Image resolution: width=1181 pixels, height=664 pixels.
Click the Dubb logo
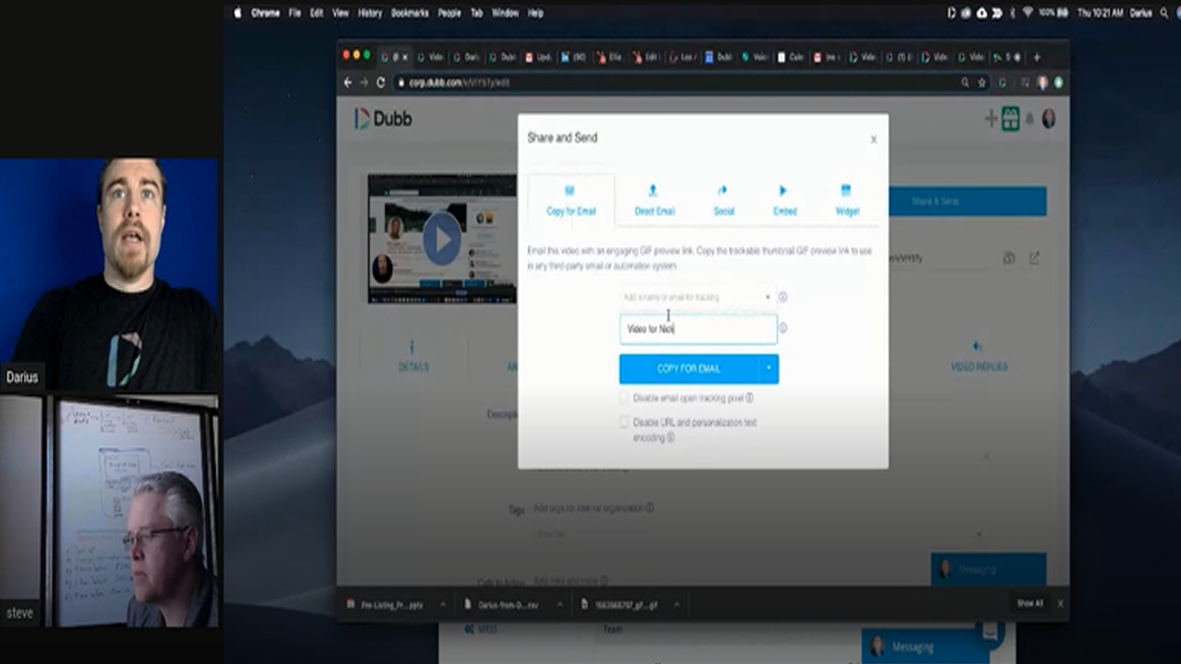click(x=383, y=119)
